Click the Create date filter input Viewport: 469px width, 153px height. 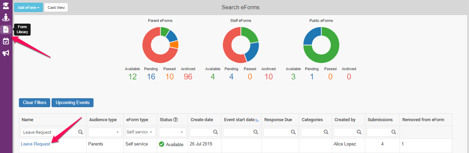pos(205,132)
